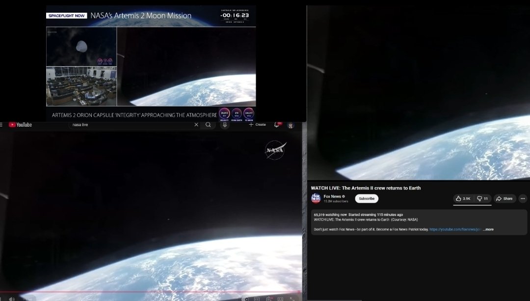Screen dimensions: 530x301
Task: Switch the NASA player to theater mode
Action: [280, 300]
